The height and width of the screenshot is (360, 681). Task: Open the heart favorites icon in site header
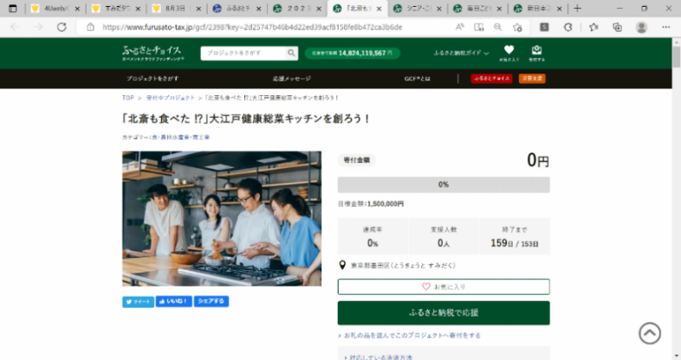pos(509,52)
